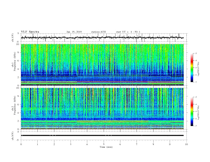Image resolution: width=210 pixels, height=162 pixels.
Task: Select the "ch.1 Frequency (kHz)" axis label
Action: (x=14, y=61)
